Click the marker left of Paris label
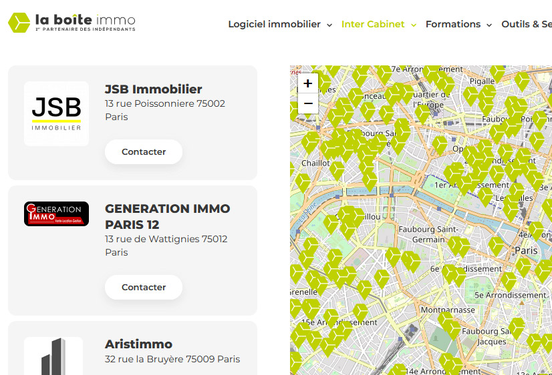 496,246
